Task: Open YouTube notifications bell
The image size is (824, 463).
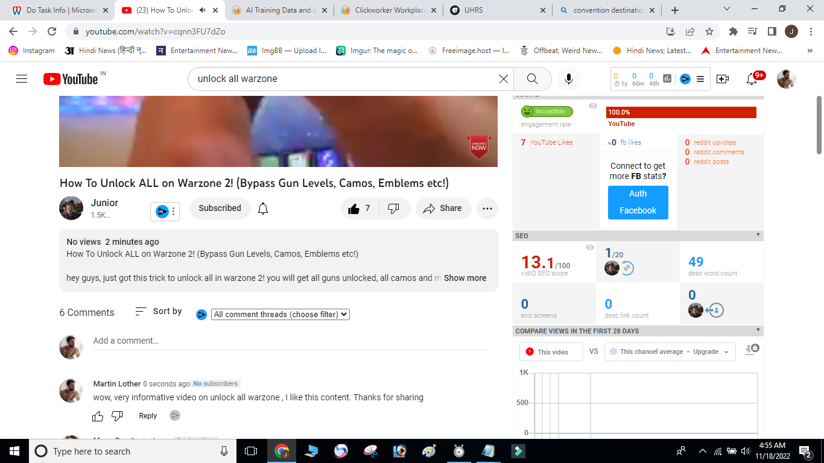Action: coord(752,79)
